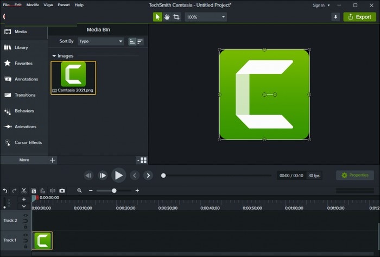380x257 pixels.
Task: Select the arrow Edit mode tool
Action: pos(157,17)
